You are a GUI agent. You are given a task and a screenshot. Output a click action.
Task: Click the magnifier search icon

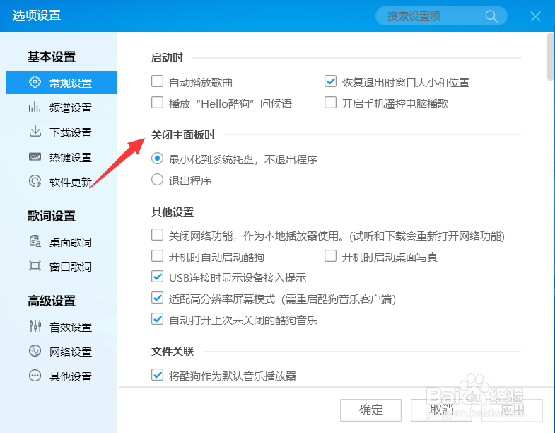[x=491, y=16]
